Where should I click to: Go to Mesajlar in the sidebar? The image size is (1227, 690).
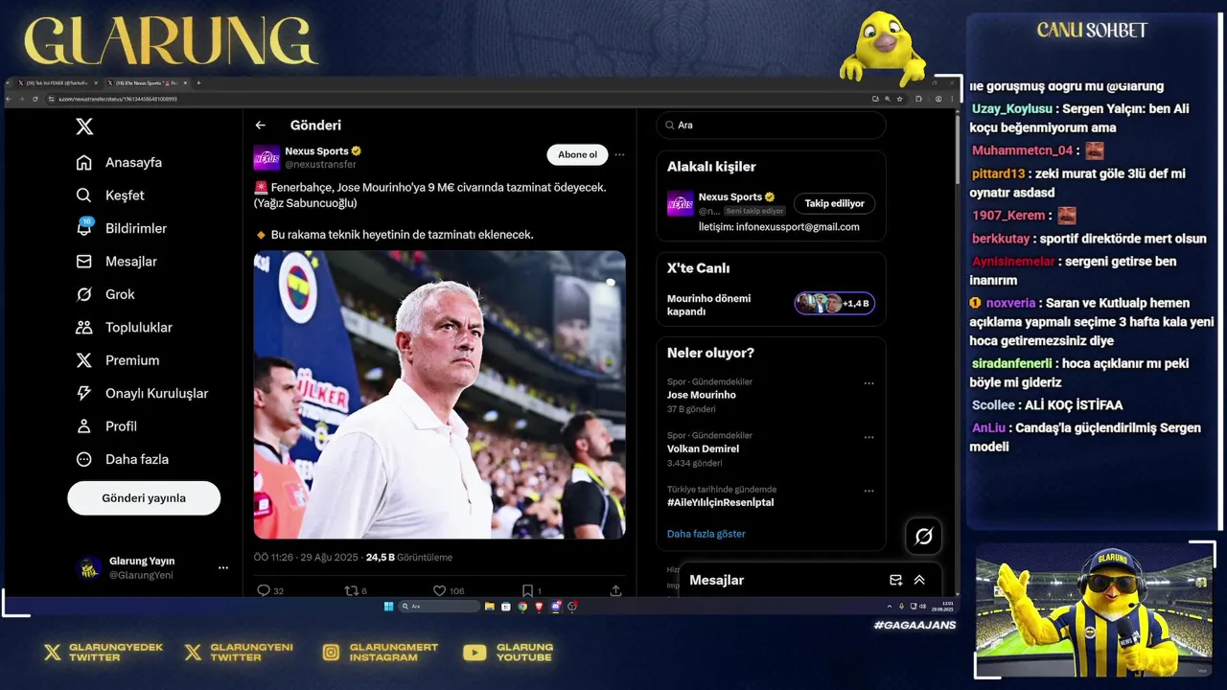pyautogui.click(x=117, y=262)
